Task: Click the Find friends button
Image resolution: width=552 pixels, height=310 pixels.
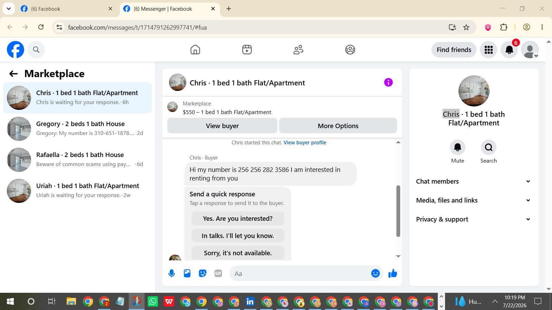Action: coord(454,50)
